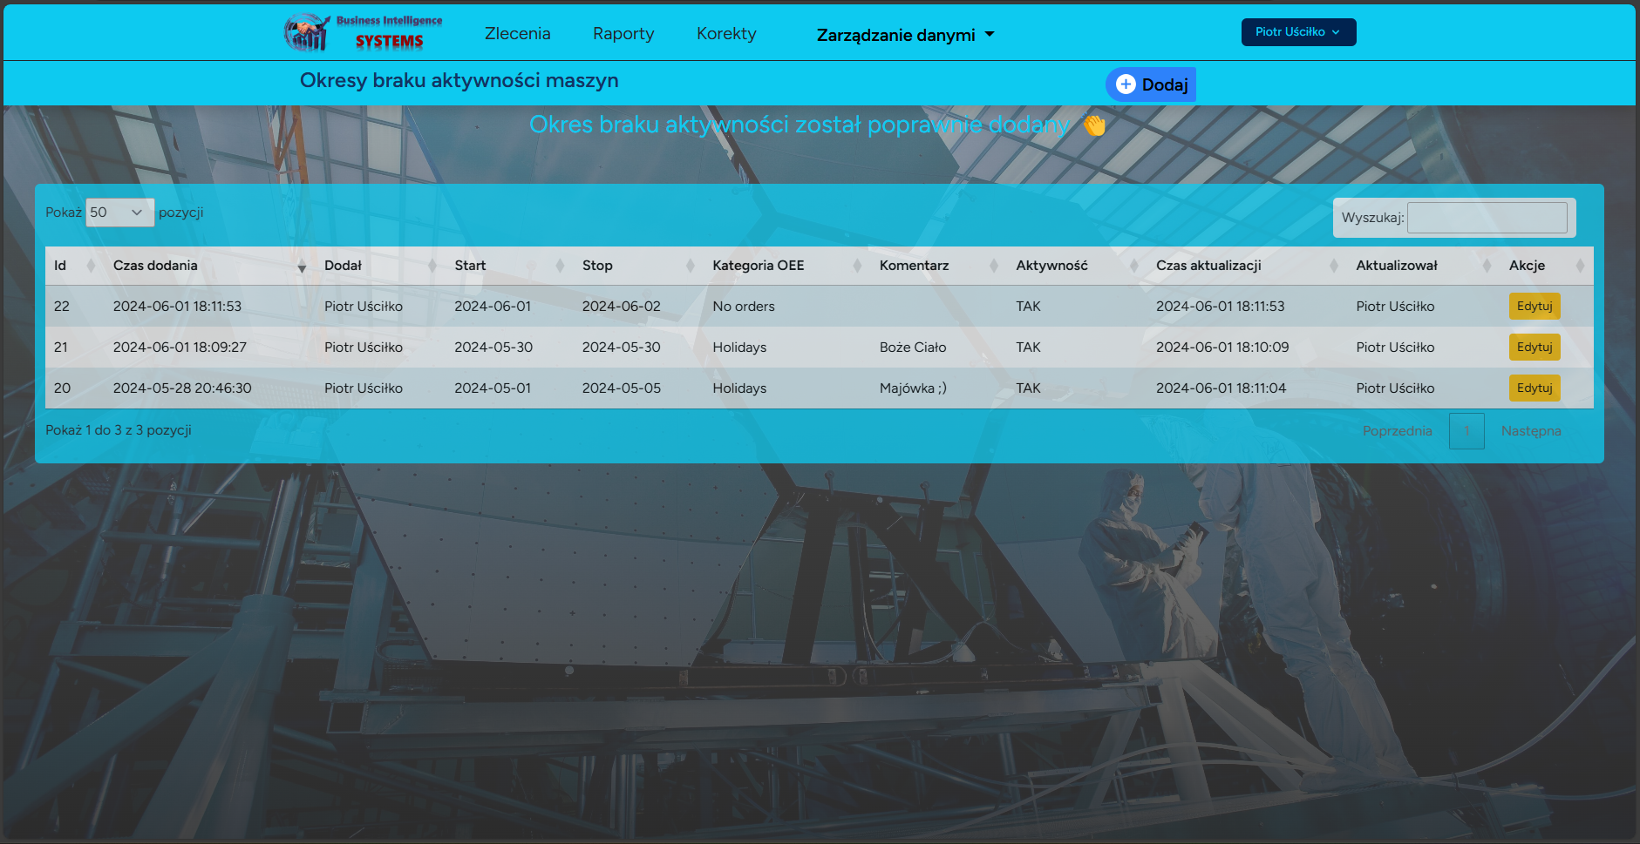Sort table by Id column arrows
This screenshot has width=1640, height=844.
pyautogui.click(x=91, y=267)
